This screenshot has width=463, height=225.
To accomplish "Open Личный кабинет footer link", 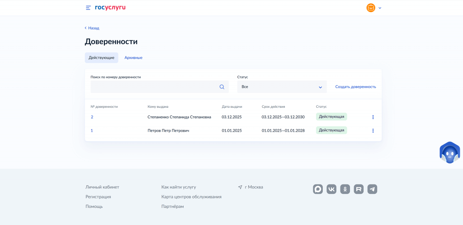I will pos(103,187).
